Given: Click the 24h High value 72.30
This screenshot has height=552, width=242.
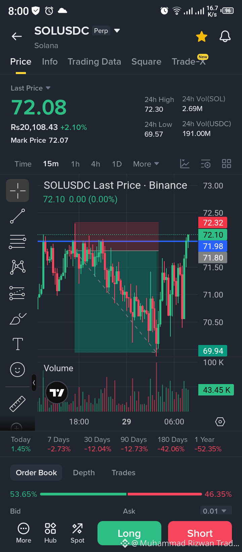Looking at the screenshot, I should tap(154, 109).
